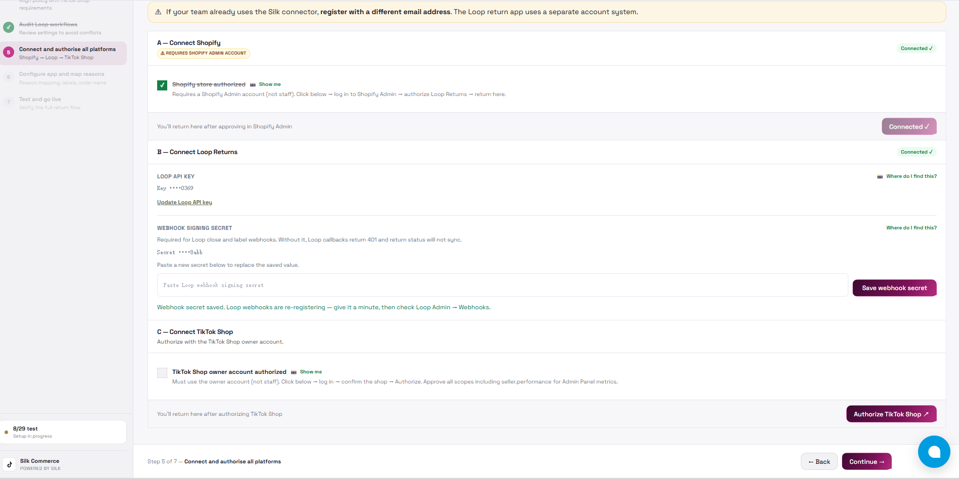Click Show me for TikTok Shop authorization
959x479 pixels.
311,372
